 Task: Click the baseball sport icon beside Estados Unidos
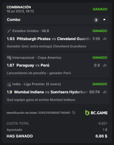9,31
